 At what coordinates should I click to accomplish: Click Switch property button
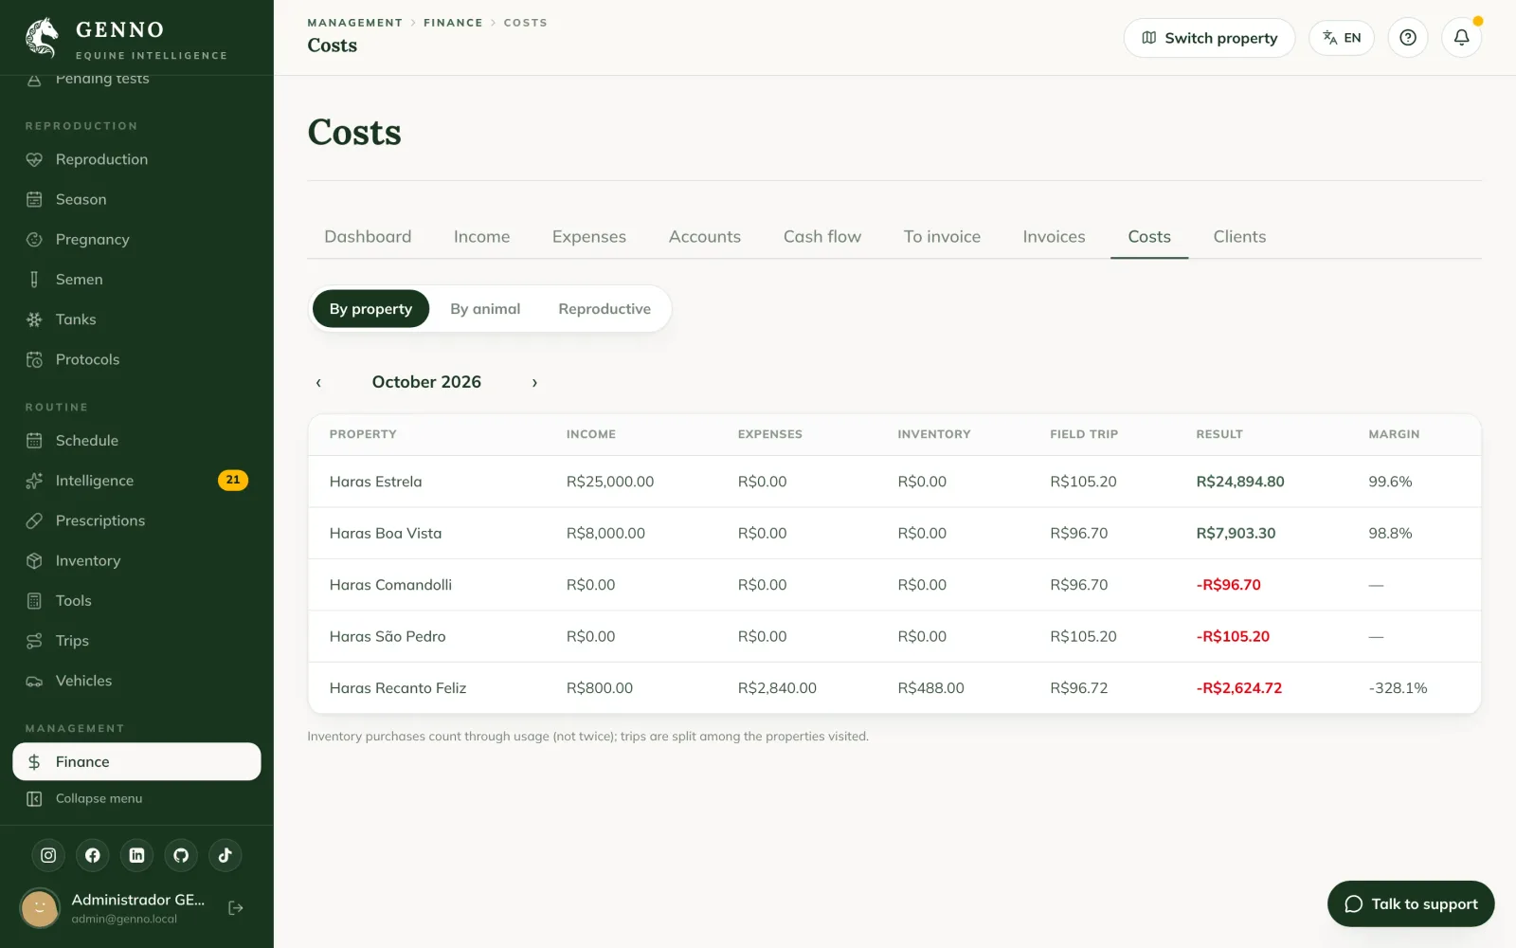1209,38
